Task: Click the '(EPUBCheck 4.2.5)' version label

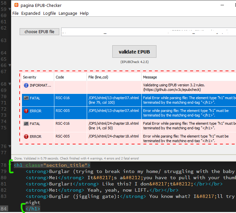Action: pos(135,62)
